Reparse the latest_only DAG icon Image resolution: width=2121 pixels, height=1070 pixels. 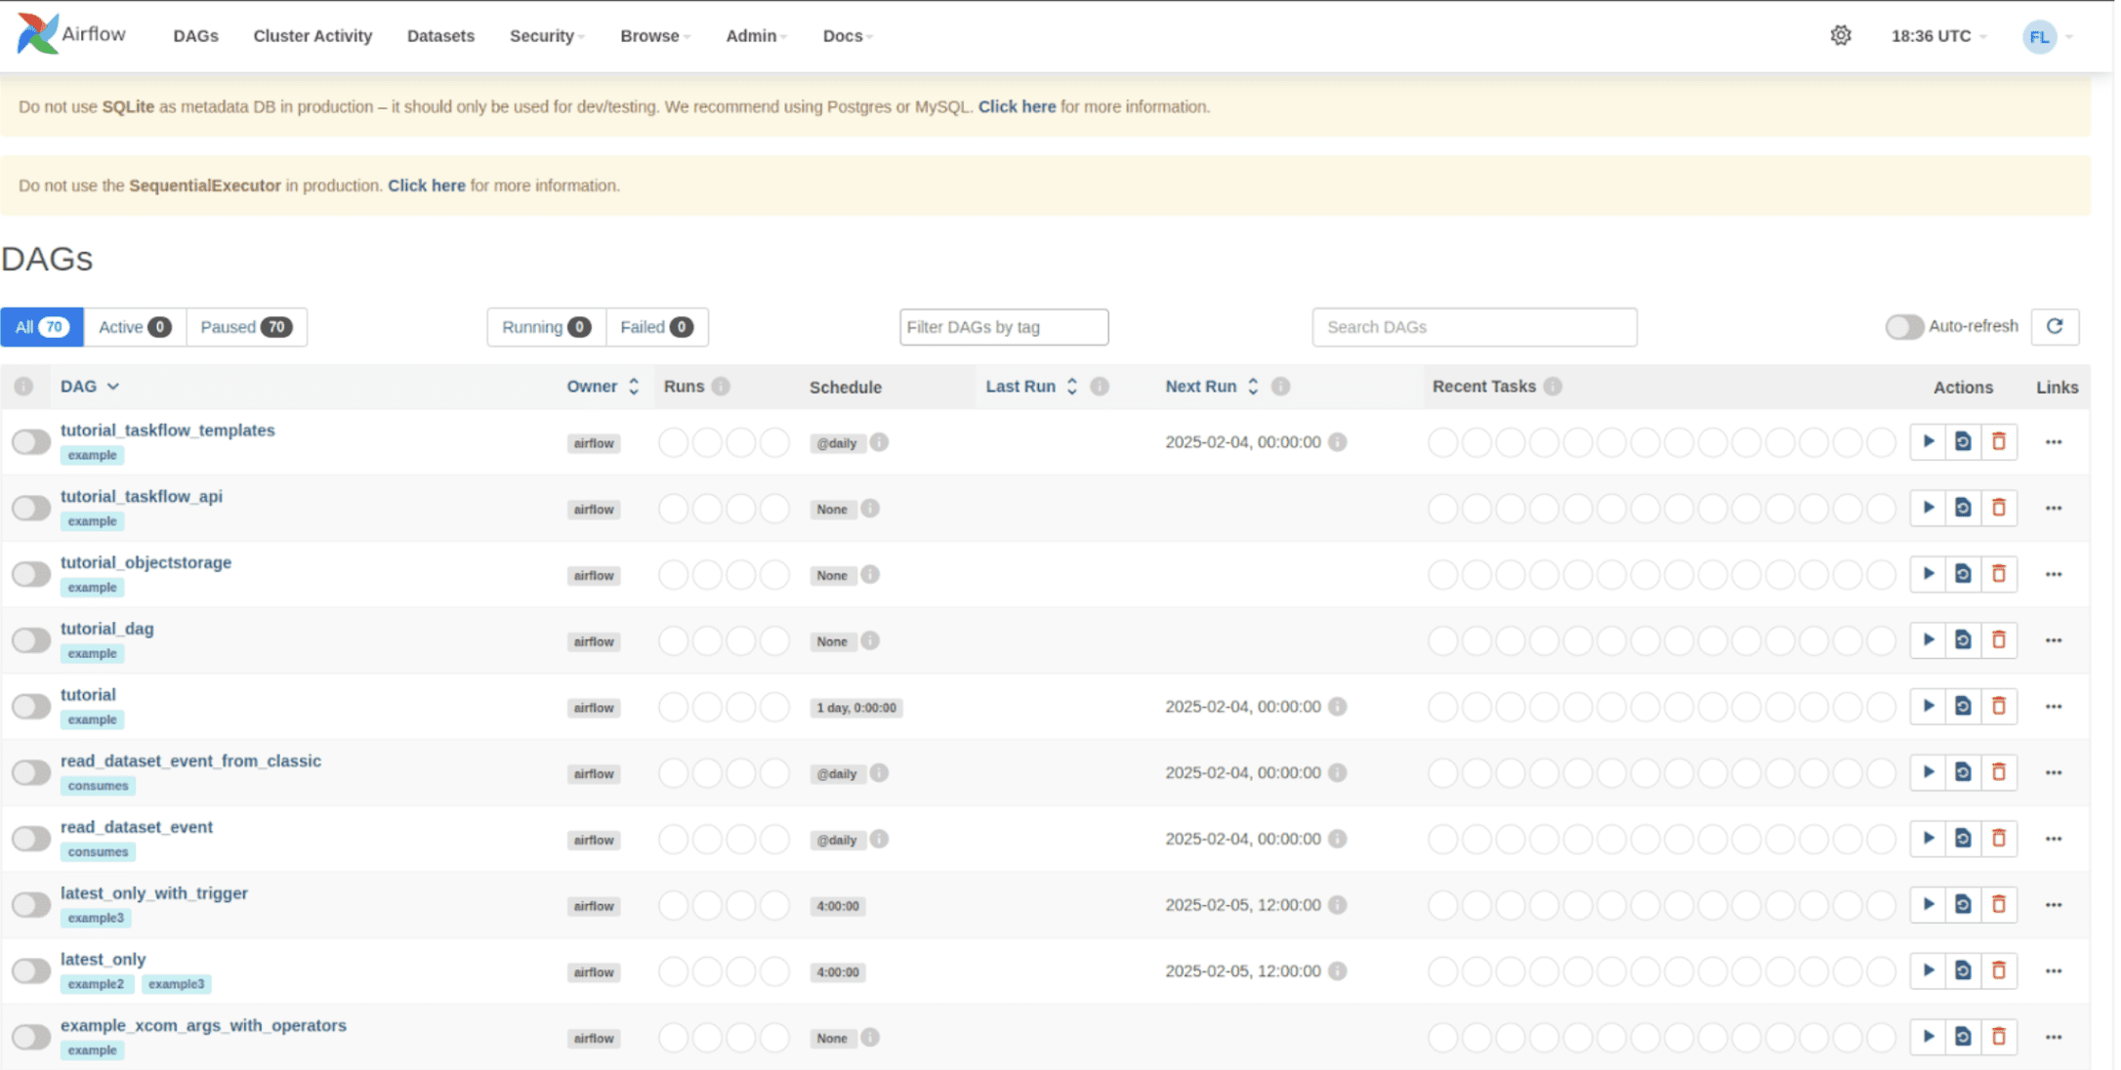1963,970
